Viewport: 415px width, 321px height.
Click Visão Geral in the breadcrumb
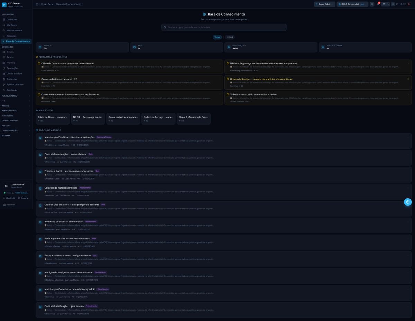47,4
